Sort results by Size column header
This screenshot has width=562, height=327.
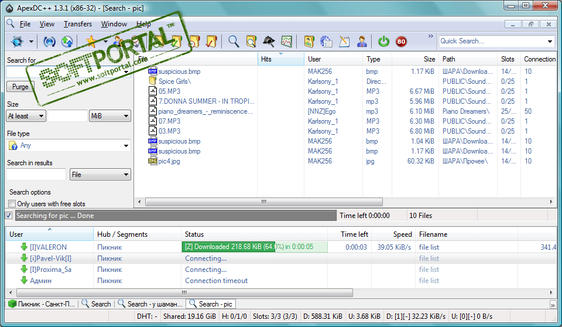[x=415, y=59]
